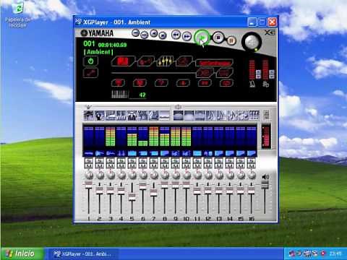Stop the song with the stop button
This screenshot has width=347, height=260.
(218, 38)
